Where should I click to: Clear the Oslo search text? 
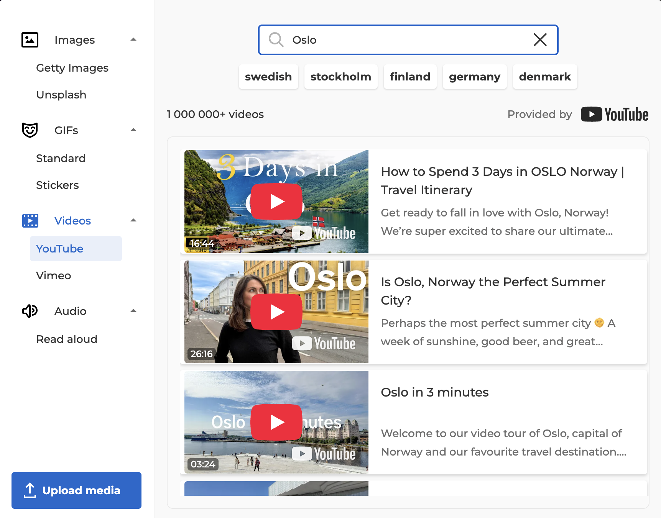(x=540, y=40)
